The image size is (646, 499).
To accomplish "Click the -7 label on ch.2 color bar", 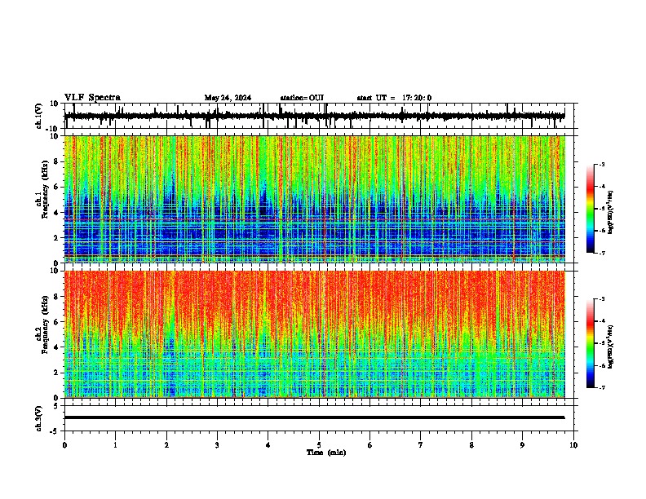I will (x=602, y=388).
